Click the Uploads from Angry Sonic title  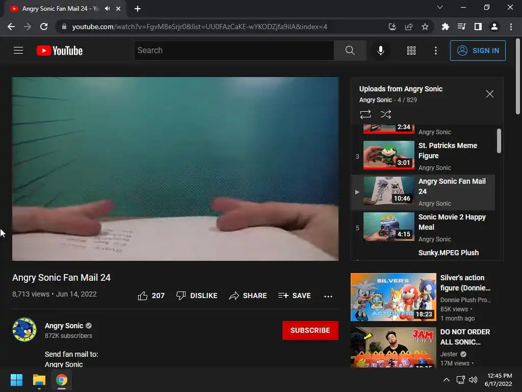point(401,89)
